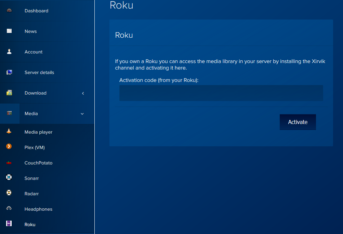Click the 'Activation code (from your Roku):' label
The width and height of the screenshot is (343, 234).
click(159, 80)
